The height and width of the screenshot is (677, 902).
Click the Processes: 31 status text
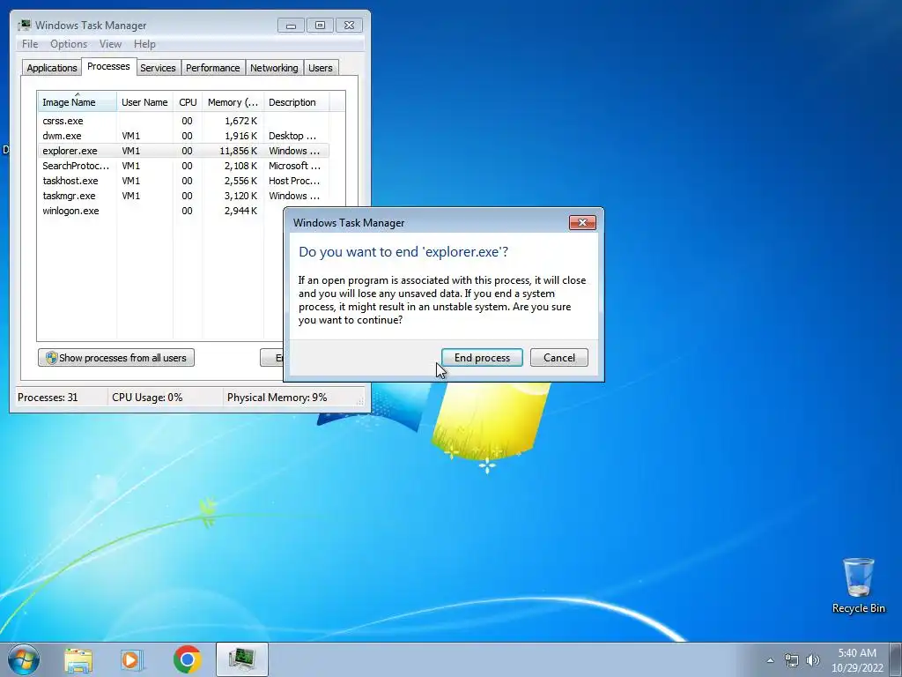[48, 398]
